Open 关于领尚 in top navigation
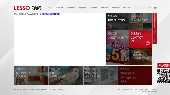The image size is (170, 95). point(60,8)
